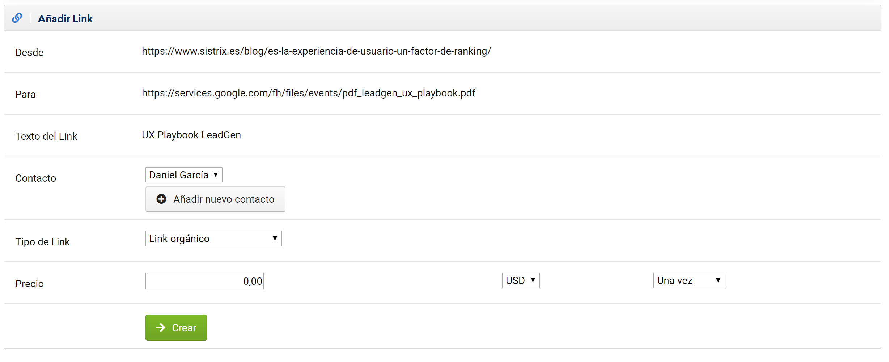Click the Precio field label
The width and height of the screenshot is (889, 362).
pyautogui.click(x=29, y=284)
